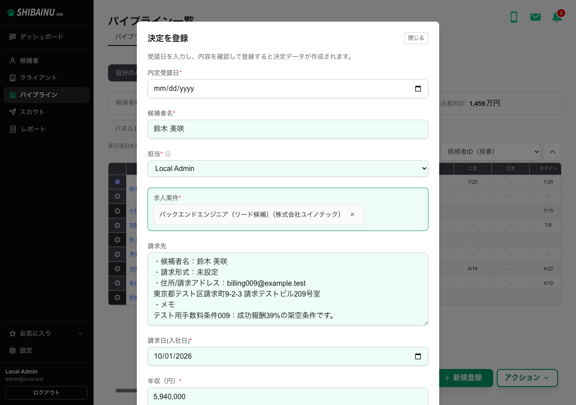Image resolution: width=576 pixels, height=405 pixels.
Task: Collapse the panel with the up-chevron button
Action: [x=553, y=152]
